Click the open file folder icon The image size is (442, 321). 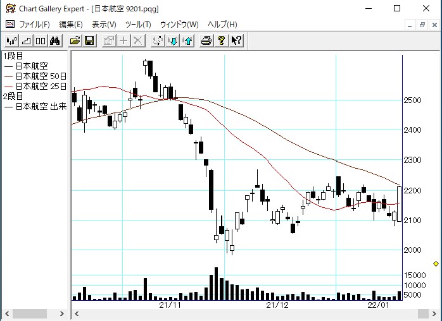[x=75, y=41]
